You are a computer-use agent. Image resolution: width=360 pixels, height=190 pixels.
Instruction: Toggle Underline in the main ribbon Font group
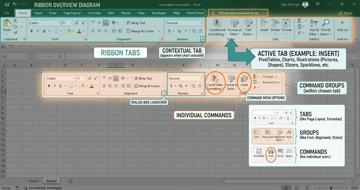point(44,31)
